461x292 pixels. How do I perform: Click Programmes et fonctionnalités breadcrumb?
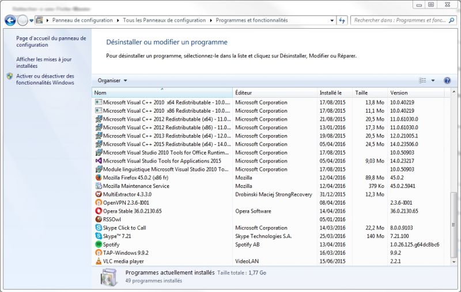tap(252, 20)
